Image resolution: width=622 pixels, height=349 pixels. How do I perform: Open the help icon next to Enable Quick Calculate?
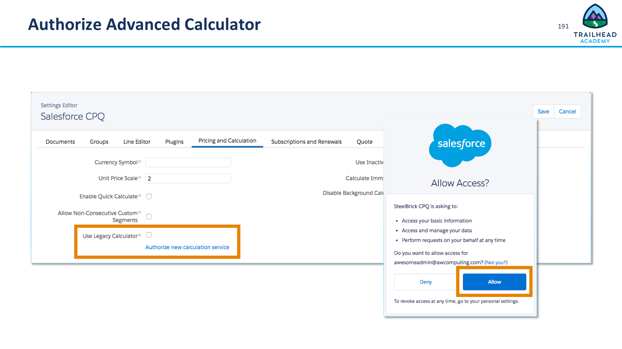[x=140, y=196]
